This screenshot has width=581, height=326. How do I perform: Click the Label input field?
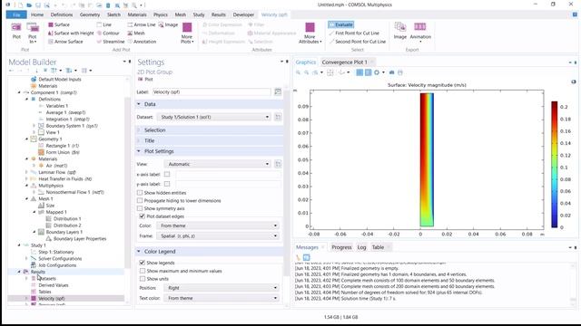pyautogui.click(x=212, y=92)
